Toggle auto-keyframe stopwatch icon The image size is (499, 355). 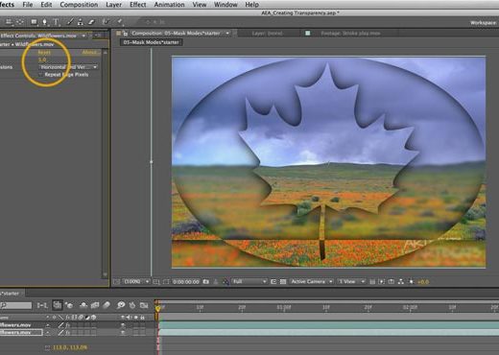point(132,306)
